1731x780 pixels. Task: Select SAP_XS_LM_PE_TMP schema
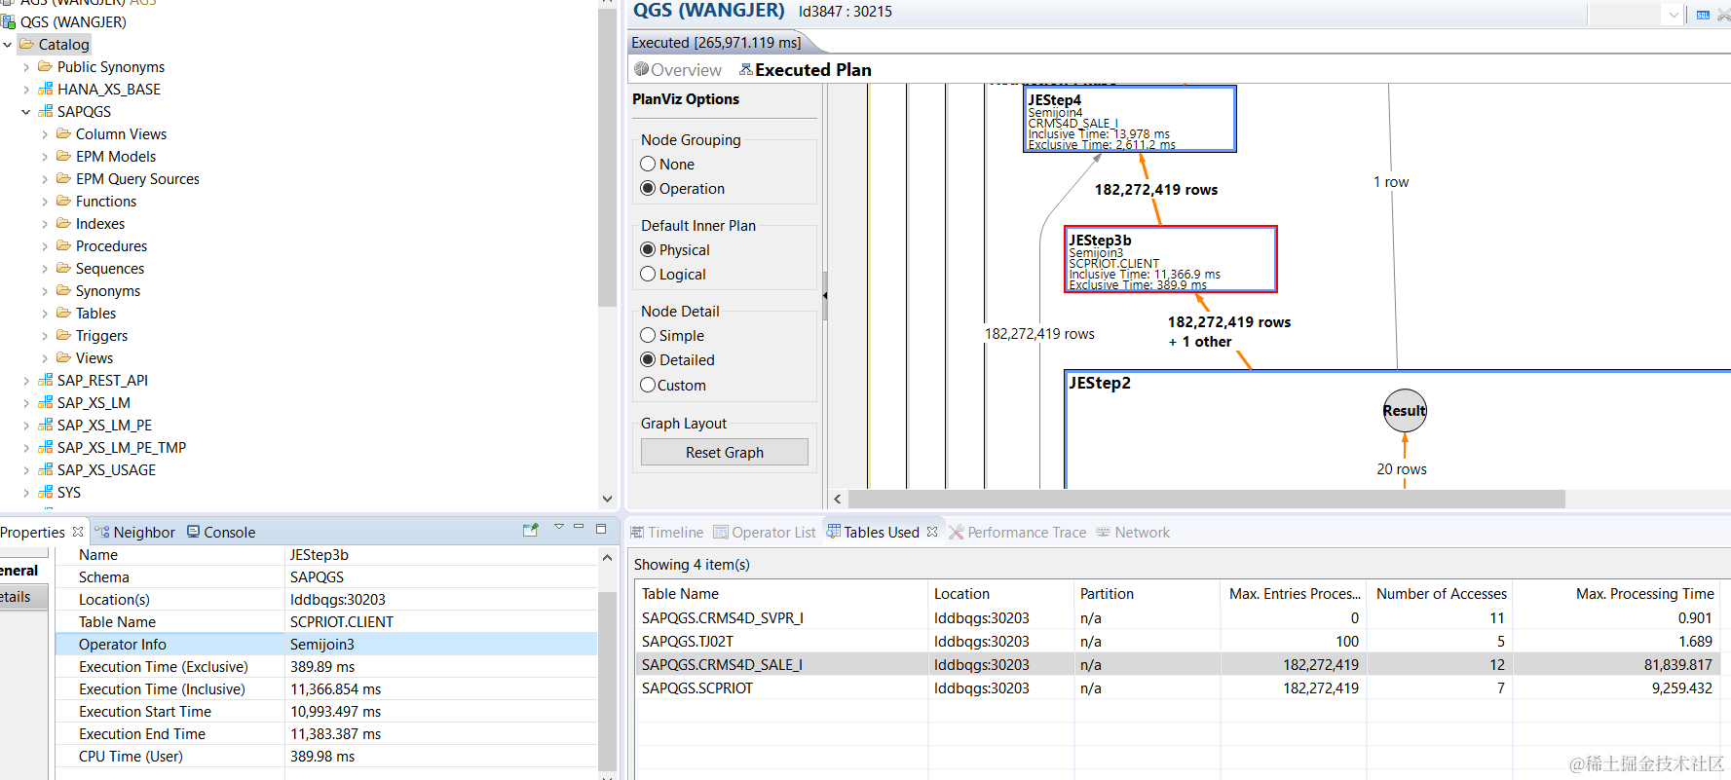tap(122, 448)
